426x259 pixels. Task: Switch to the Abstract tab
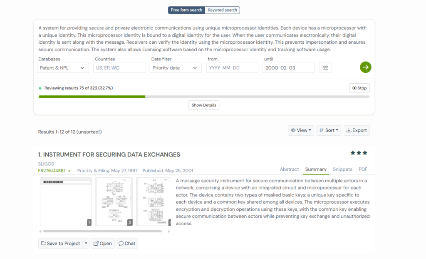click(289, 169)
